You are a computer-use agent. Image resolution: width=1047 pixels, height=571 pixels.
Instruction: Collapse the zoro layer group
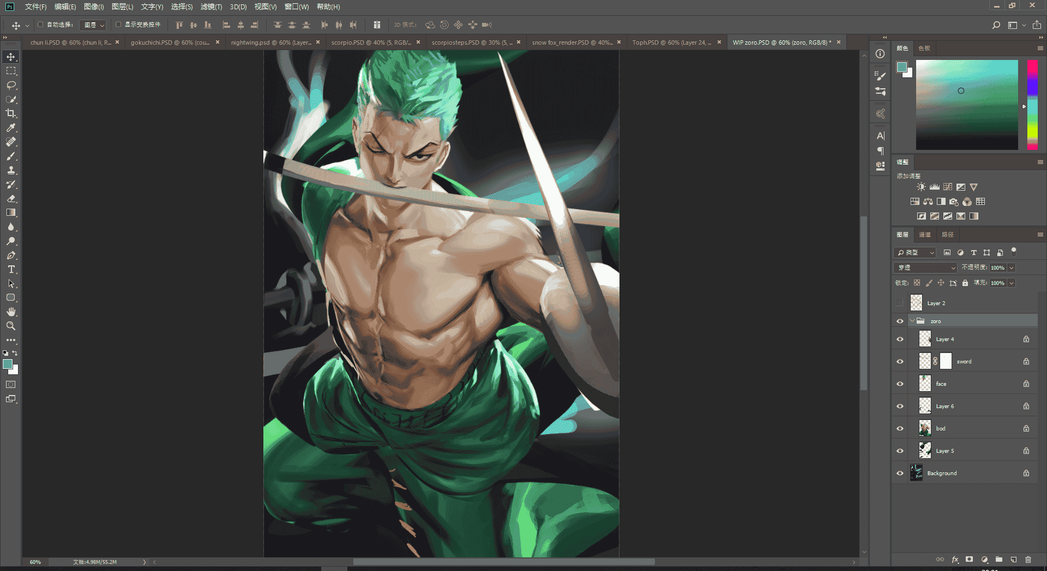pyautogui.click(x=912, y=321)
